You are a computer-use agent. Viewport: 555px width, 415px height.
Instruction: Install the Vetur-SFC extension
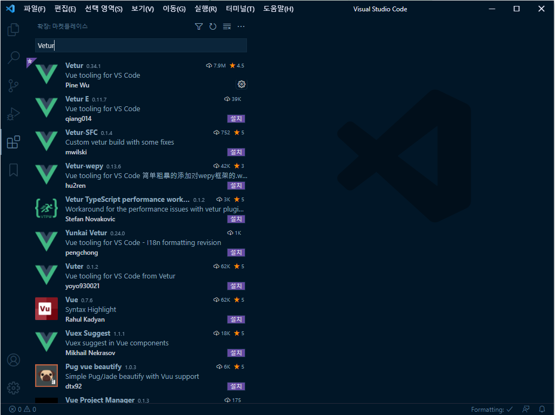click(x=236, y=152)
